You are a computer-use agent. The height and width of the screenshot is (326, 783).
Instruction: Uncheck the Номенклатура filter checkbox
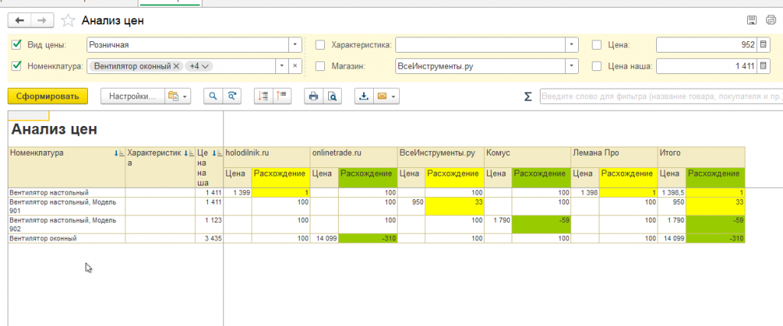click(x=17, y=66)
